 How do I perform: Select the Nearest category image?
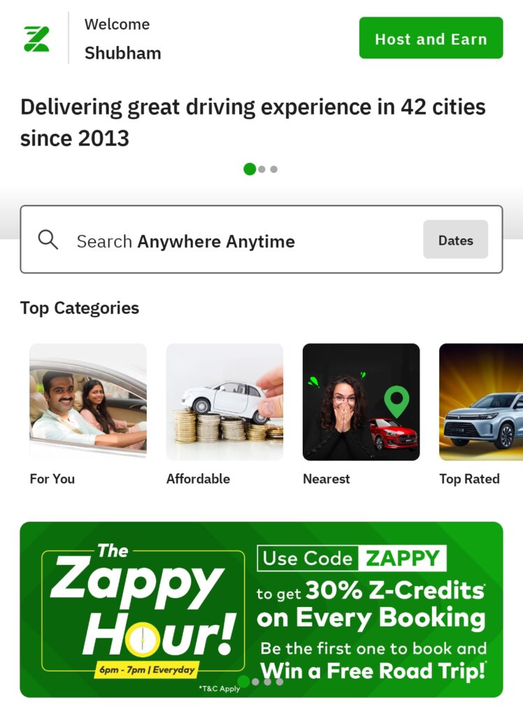[361, 402]
